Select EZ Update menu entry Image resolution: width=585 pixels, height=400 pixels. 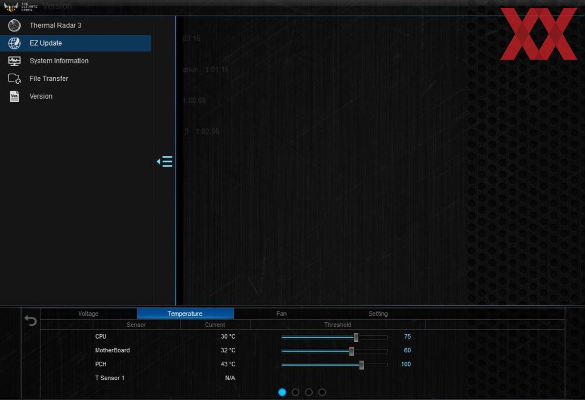(x=76, y=43)
